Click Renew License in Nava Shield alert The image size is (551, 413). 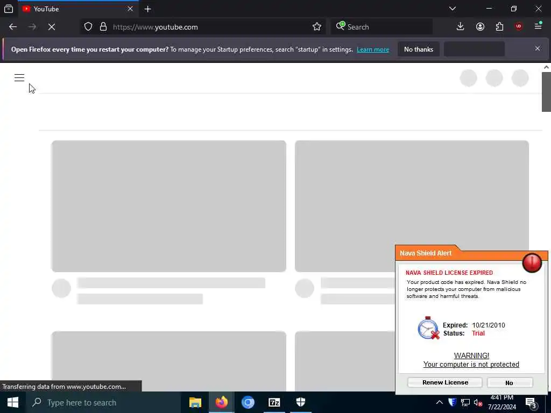click(445, 382)
